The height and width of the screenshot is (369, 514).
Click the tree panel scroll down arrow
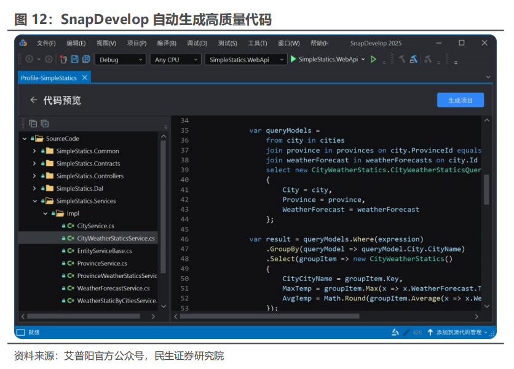[164, 306]
